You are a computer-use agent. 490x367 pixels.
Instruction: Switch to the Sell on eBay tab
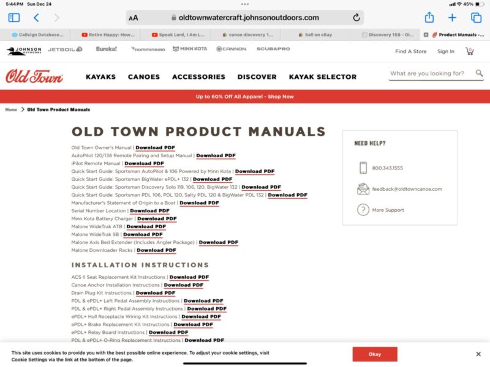(x=315, y=35)
